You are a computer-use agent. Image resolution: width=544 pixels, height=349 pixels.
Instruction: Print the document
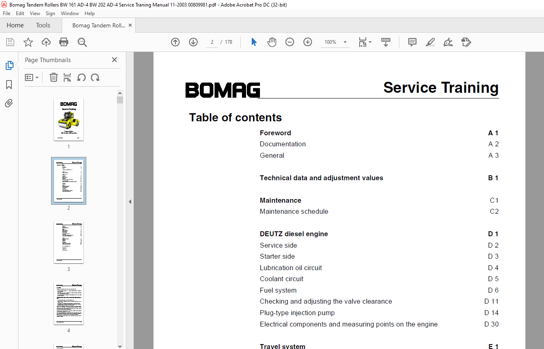point(64,42)
